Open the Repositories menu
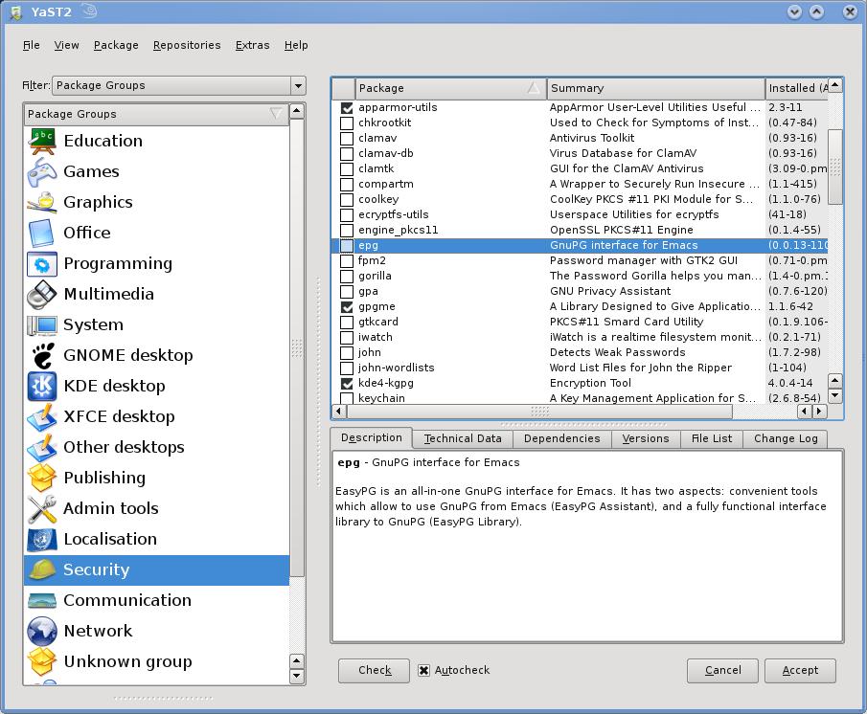867x714 pixels. click(187, 45)
